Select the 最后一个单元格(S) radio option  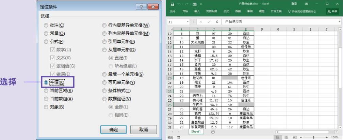[x=123, y=74]
